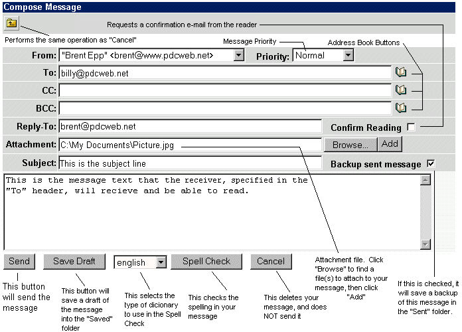
Task: Run Spell Check on the message
Action: click(x=206, y=261)
